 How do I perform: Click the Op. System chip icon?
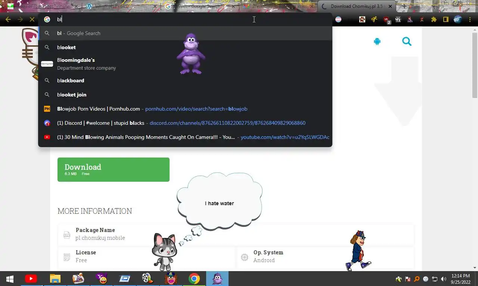(x=245, y=257)
